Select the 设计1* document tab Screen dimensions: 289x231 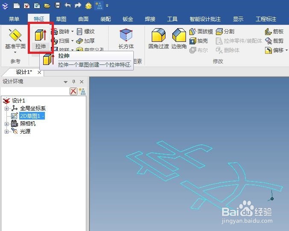coord(24,72)
